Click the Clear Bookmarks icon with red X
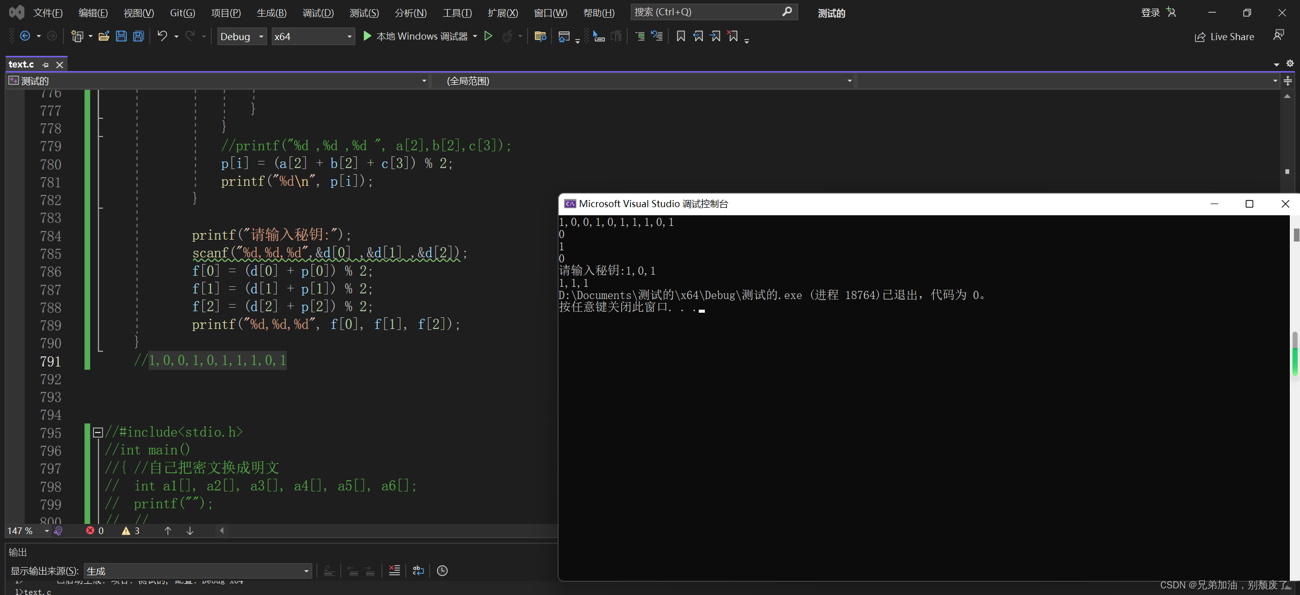The width and height of the screenshot is (1300, 595). click(733, 36)
